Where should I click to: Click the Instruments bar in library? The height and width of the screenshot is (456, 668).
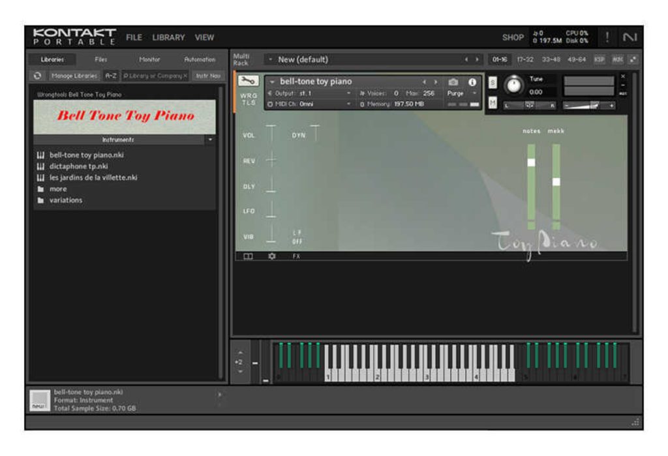[x=118, y=140]
